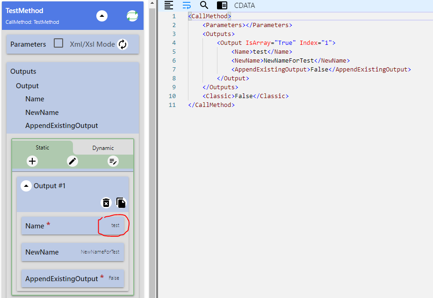Click NewNameForTest text on line 6
This screenshot has height=298, width=433.
289,60
